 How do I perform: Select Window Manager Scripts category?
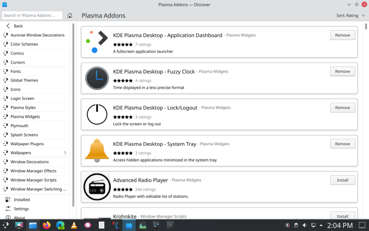pyautogui.click(x=35, y=180)
